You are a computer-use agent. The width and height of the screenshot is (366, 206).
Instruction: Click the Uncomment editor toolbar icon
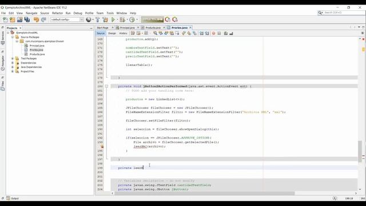[x=231, y=33]
